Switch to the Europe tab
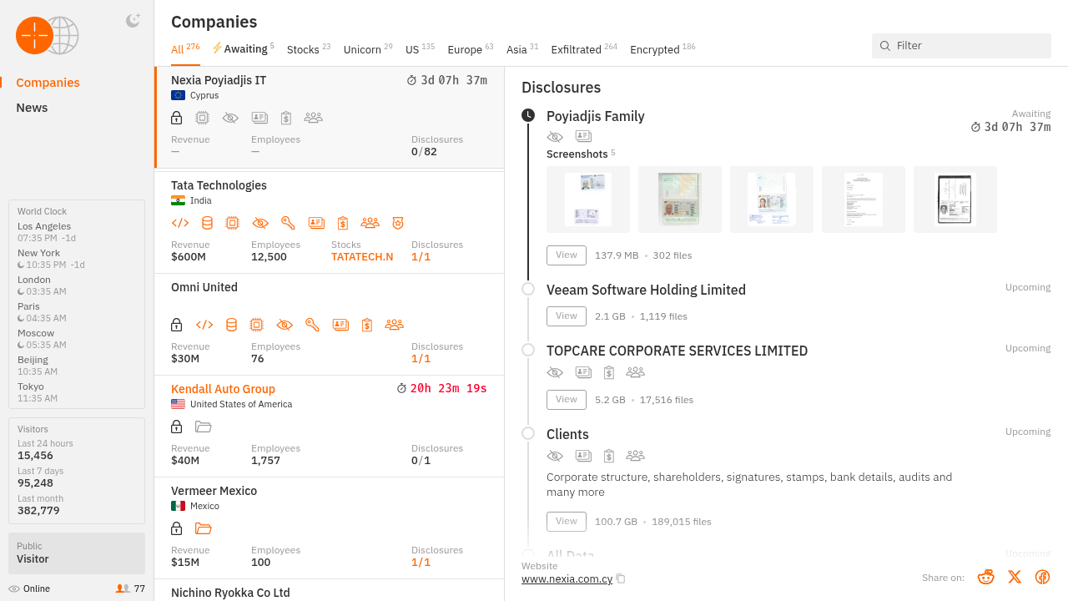The image size is (1068, 601). tap(471, 49)
